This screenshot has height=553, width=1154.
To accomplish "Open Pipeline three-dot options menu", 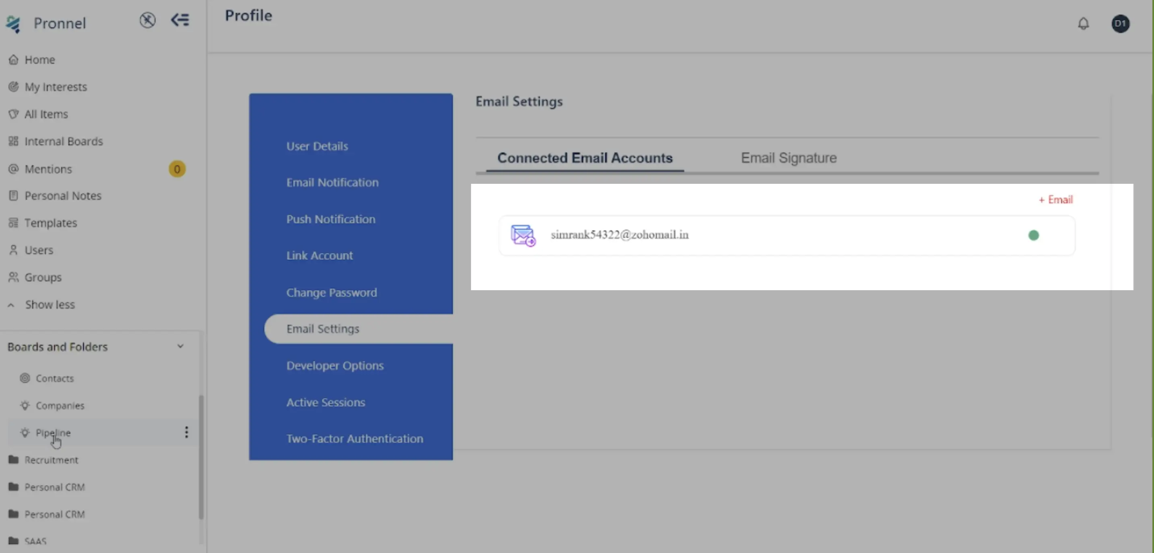I will tap(187, 432).
